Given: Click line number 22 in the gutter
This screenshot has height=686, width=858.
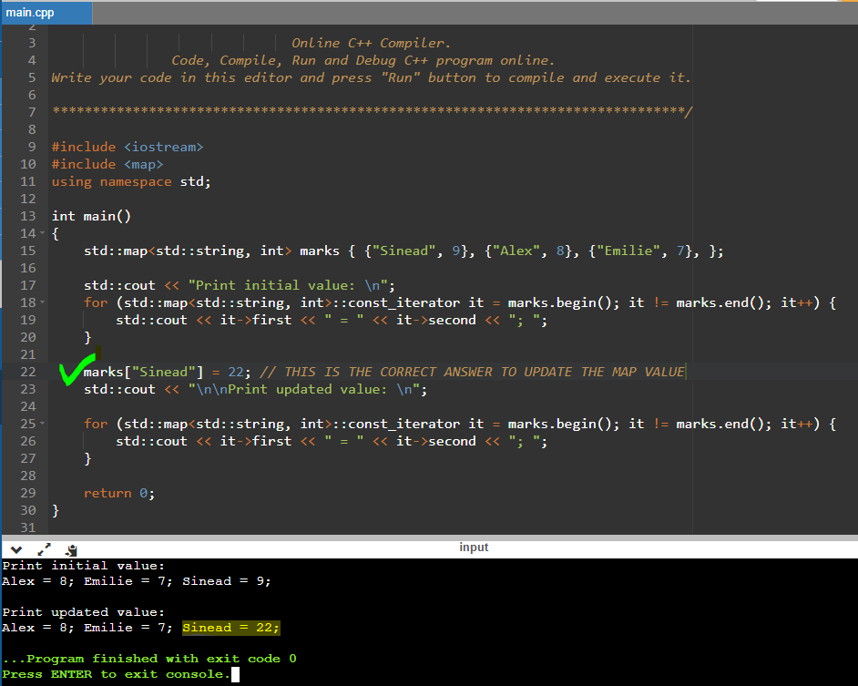Looking at the screenshot, I should [x=27, y=372].
